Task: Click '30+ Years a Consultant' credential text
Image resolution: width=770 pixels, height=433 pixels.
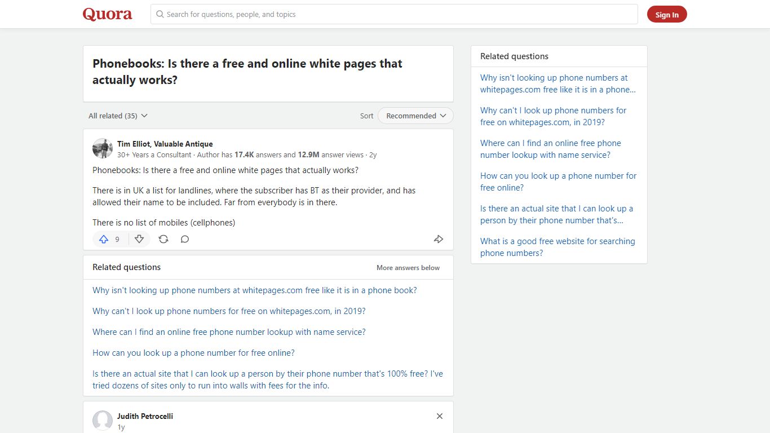Action: tap(154, 154)
